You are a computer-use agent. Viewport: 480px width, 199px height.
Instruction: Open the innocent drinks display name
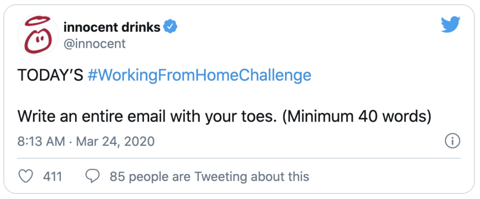tap(112, 28)
